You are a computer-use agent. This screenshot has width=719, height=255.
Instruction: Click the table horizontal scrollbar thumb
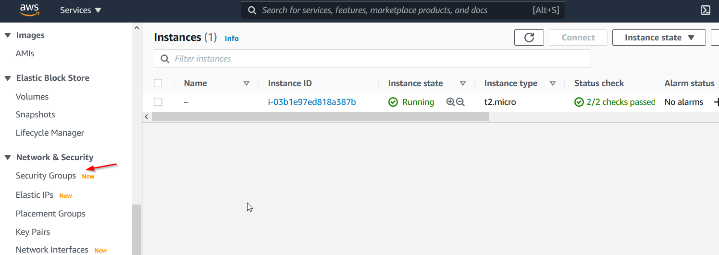[x=320, y=117]
